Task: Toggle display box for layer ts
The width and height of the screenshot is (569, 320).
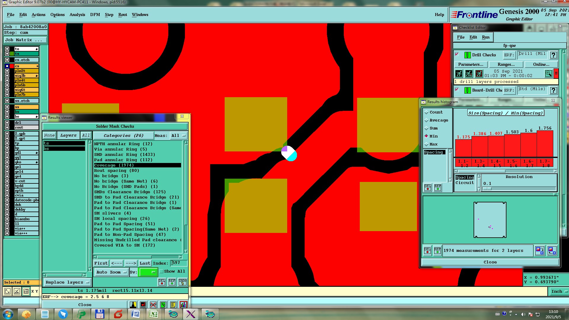Action: (x=7, y=54)
